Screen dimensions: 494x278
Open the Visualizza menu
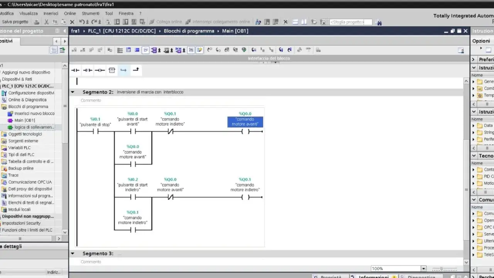(x=29, y=13)
